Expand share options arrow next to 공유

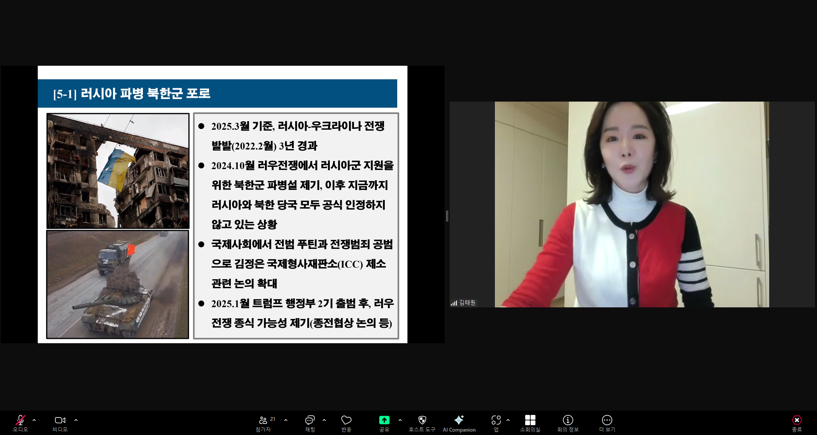pyautogui.click(x=400, y=420)
